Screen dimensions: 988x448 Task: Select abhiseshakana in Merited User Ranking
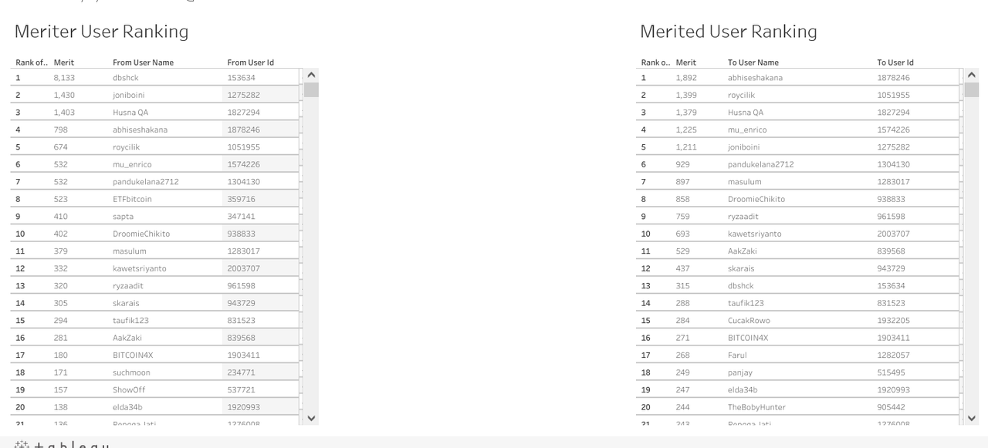point(754,78)
